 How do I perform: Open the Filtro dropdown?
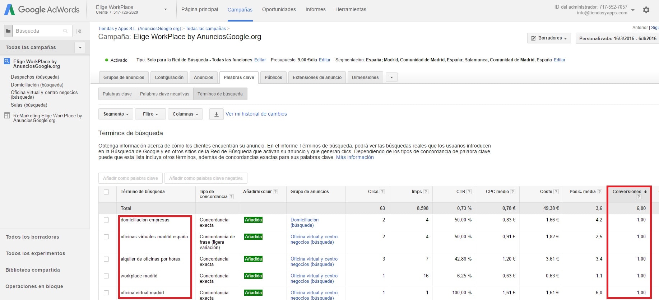click(x=150, y=114)
